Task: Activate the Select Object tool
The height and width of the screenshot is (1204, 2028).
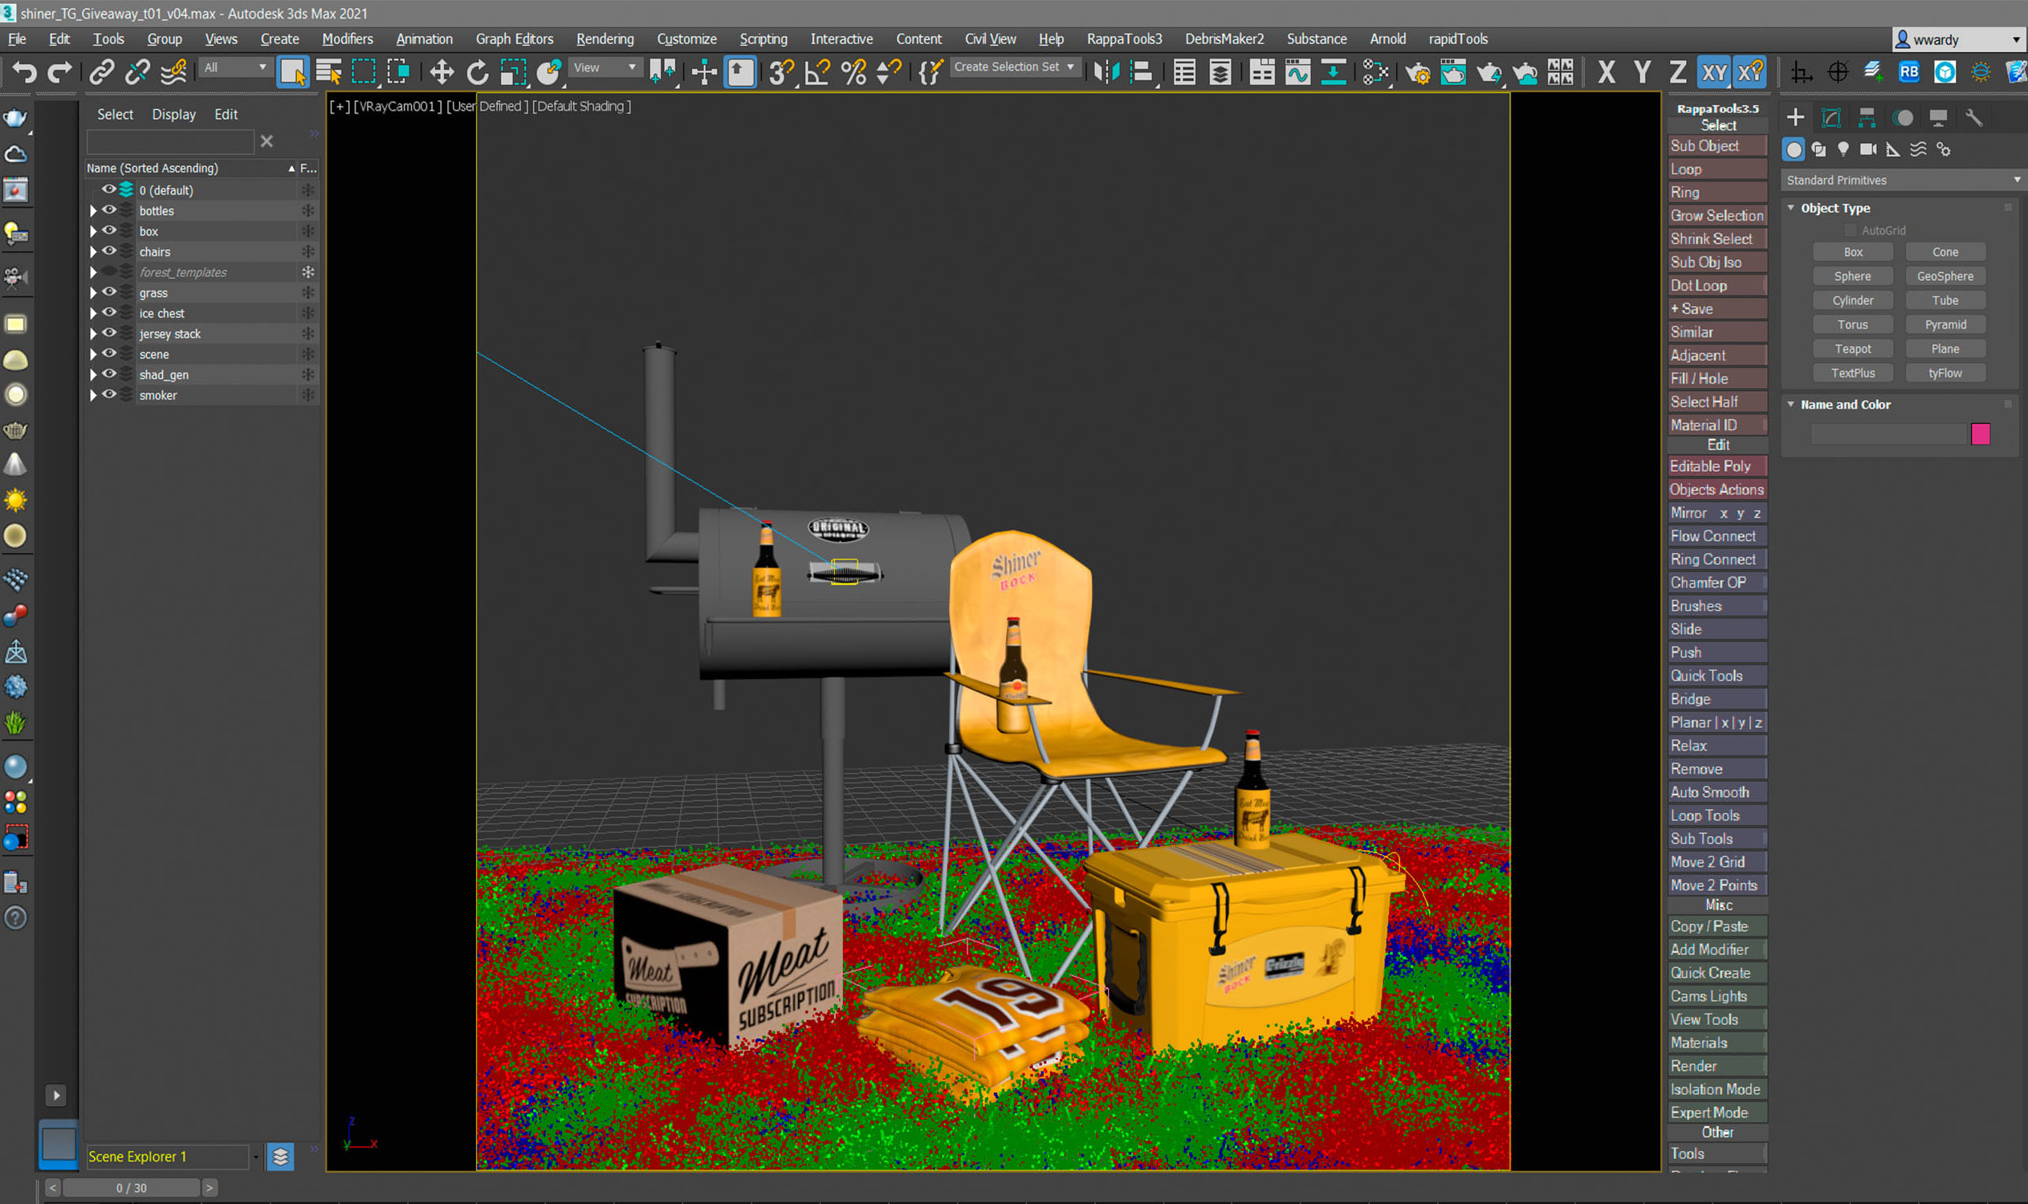Action: point(292,72)
